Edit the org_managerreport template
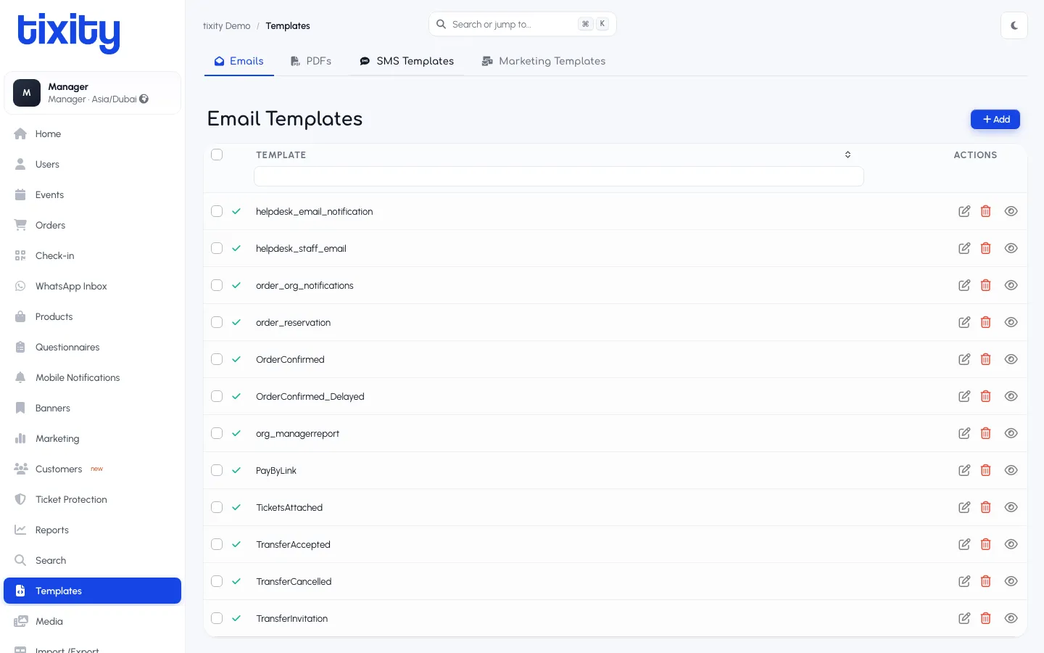 [964, 433]
